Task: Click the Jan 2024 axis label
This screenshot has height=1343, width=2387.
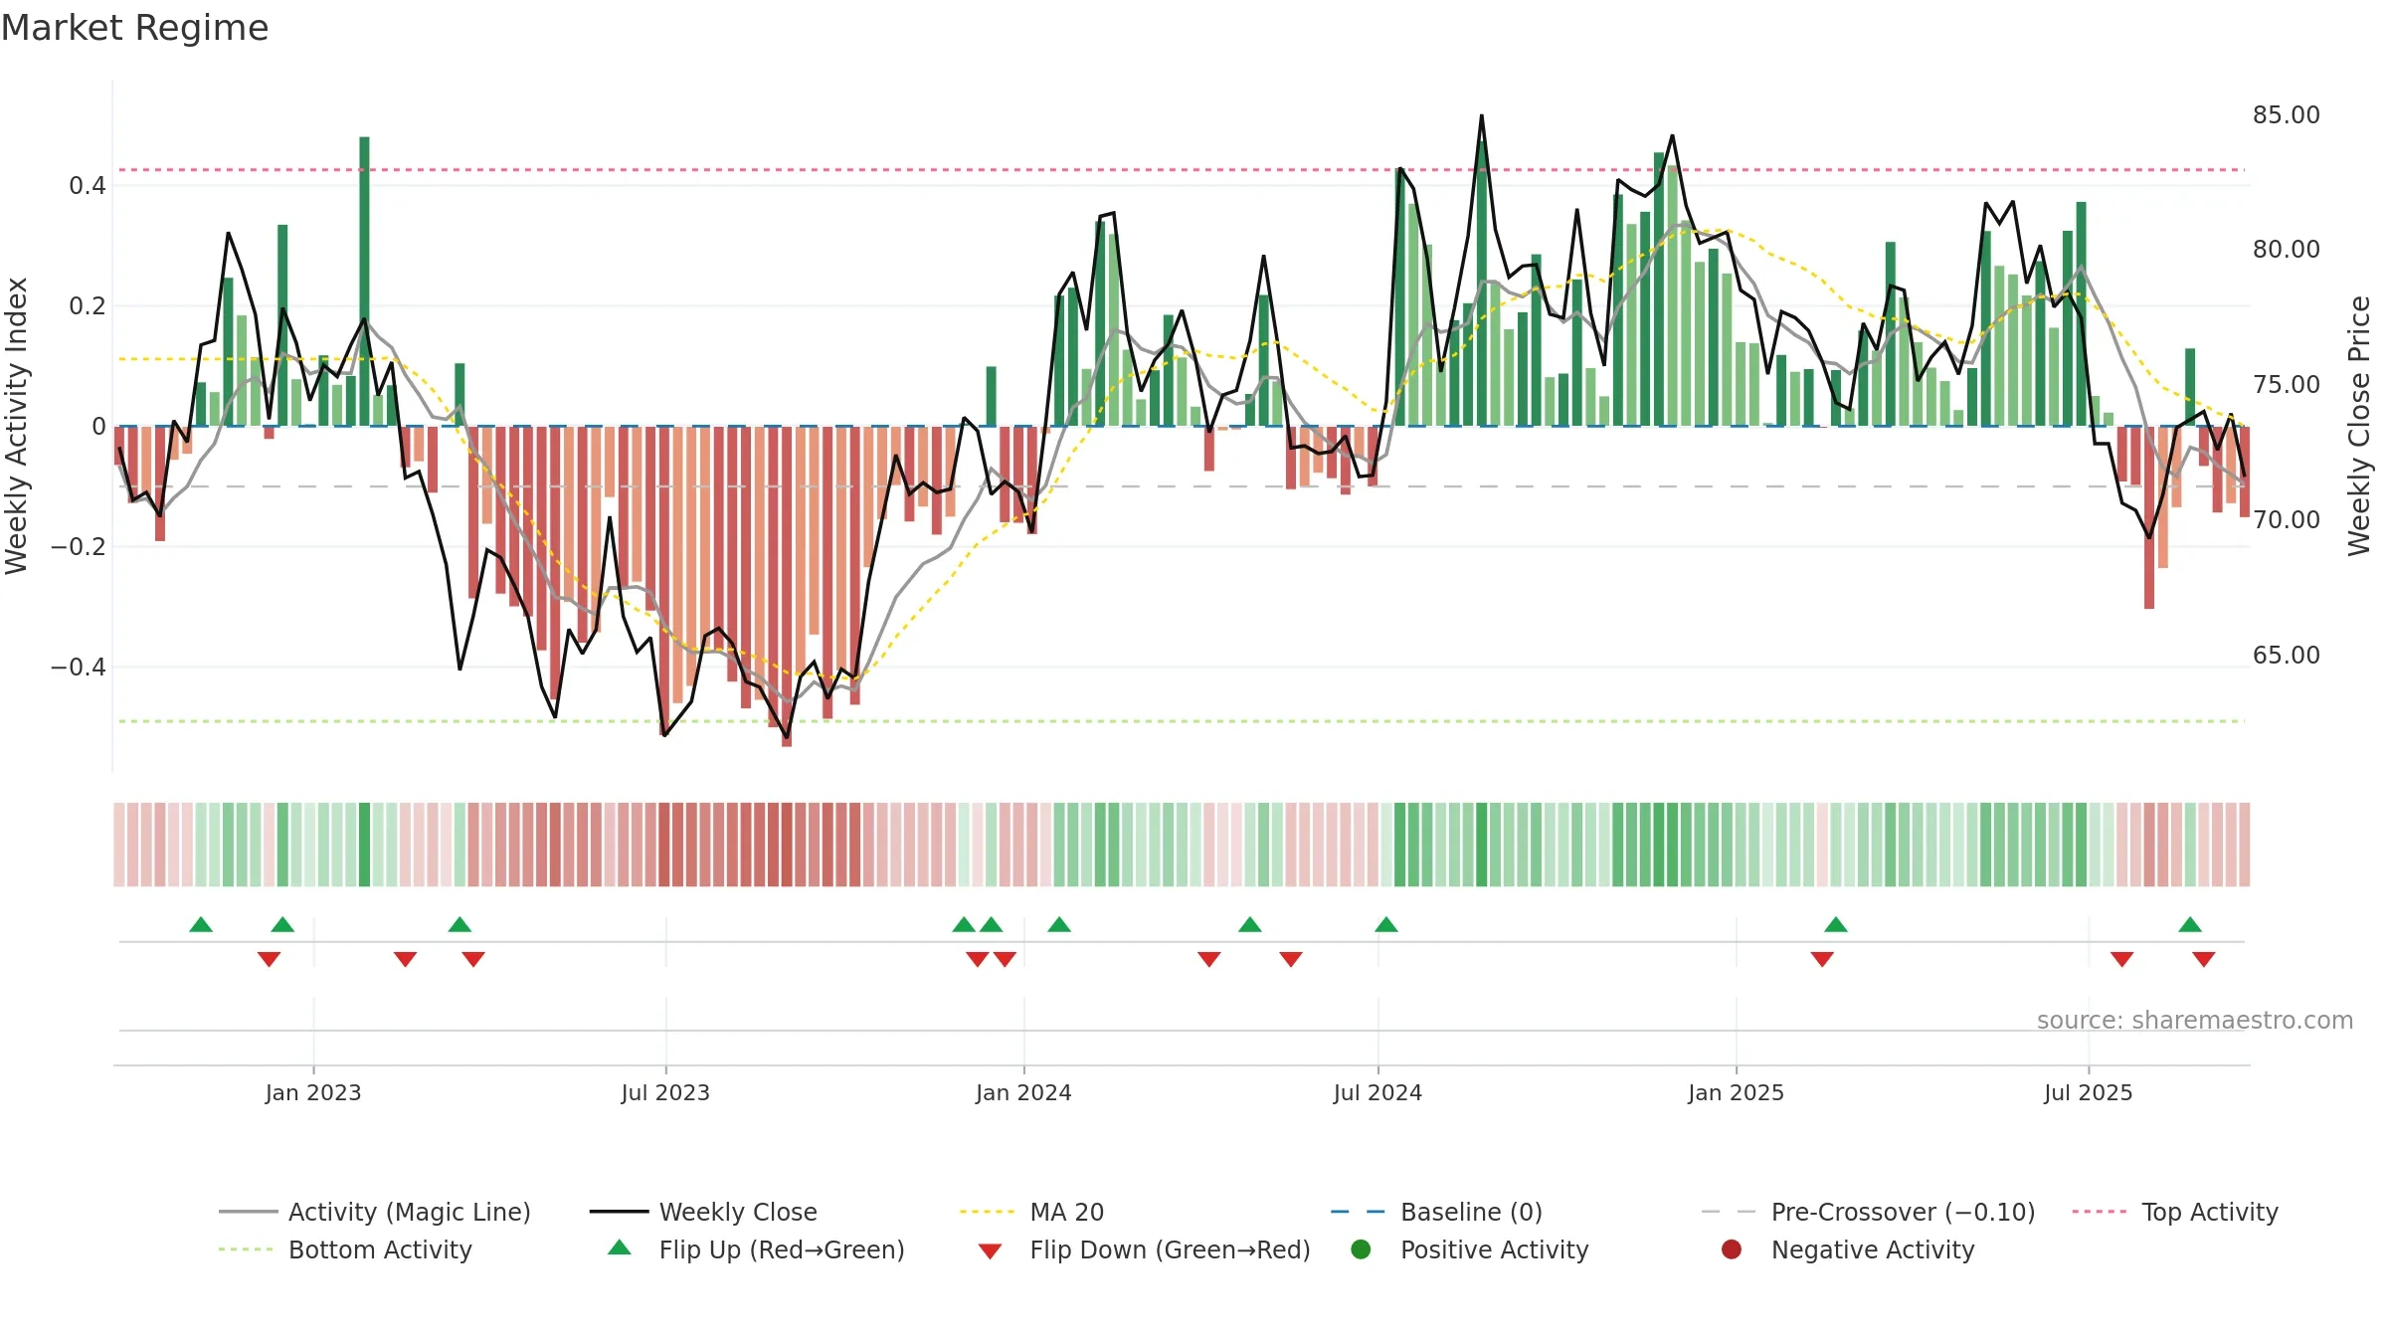Action: pyautogui.click(x=1023, y=1092)
